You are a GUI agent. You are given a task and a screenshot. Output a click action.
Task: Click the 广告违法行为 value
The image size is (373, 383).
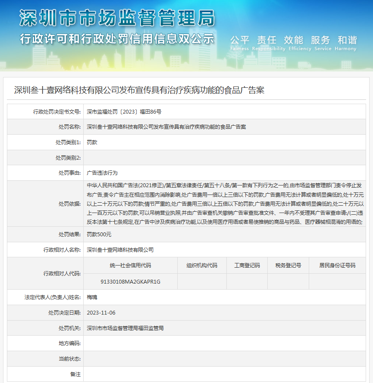[102, 173]
